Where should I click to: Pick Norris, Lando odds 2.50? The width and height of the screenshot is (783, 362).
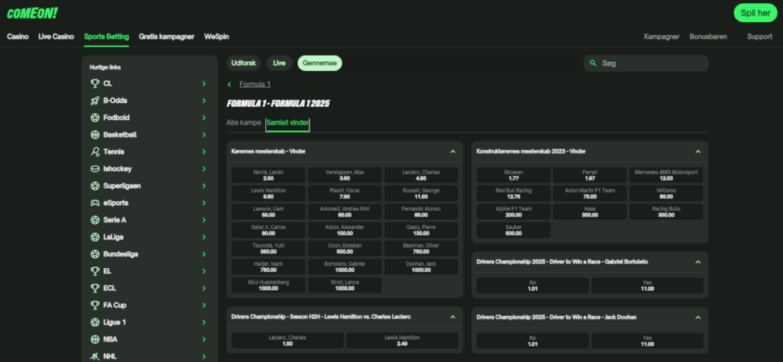click(268, 175)
